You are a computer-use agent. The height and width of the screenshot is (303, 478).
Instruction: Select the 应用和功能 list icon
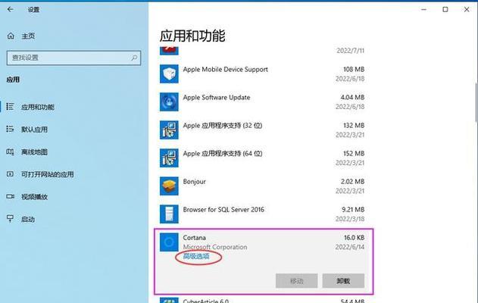[x=10, y=106]
